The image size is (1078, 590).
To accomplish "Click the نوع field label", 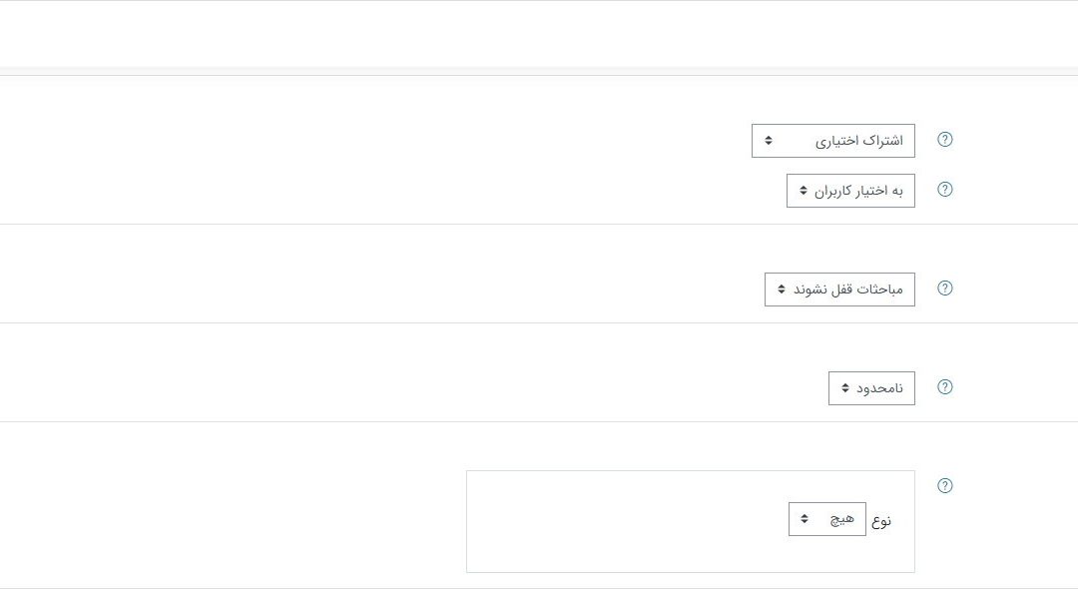I will (x=881, y=520).
